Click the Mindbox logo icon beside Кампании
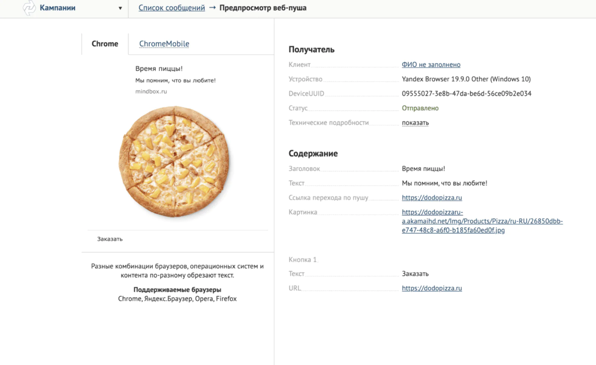 [x=29, y=8]
